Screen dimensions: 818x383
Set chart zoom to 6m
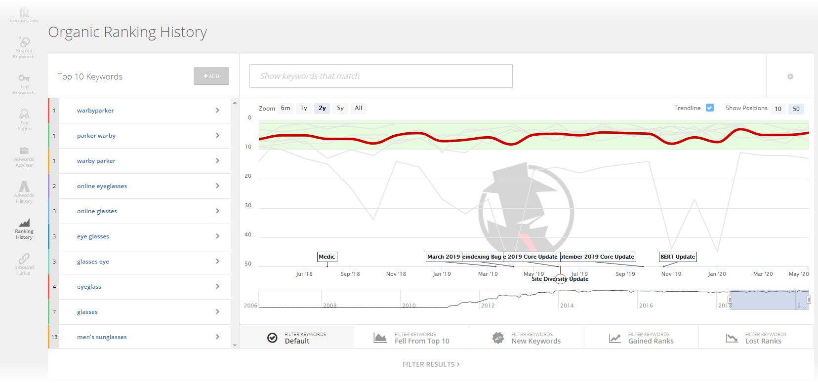[x=286, y=108]
